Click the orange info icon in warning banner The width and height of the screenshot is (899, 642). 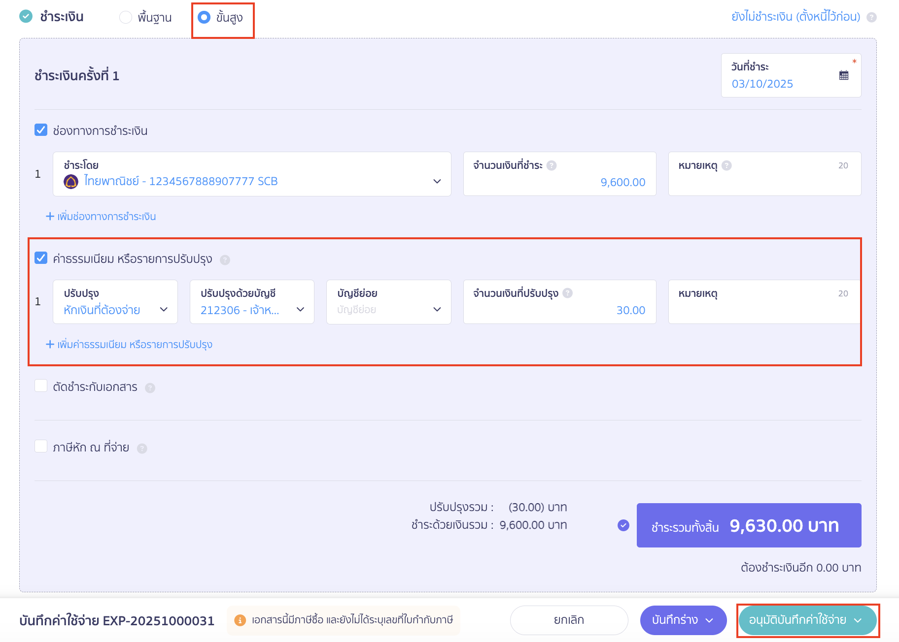(240, 620)
